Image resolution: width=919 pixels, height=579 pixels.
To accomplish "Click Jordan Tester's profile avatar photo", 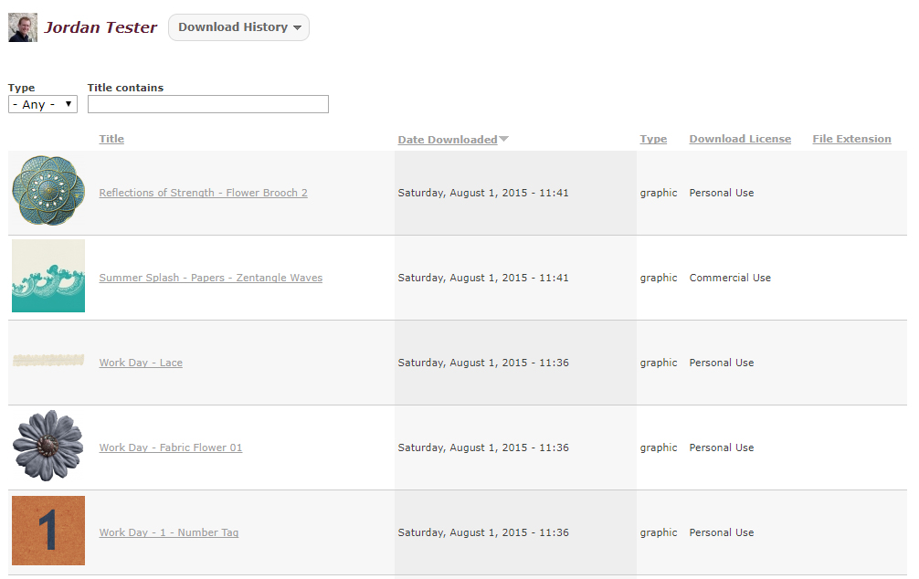I will pyautogui.click(x=23, y=27).
